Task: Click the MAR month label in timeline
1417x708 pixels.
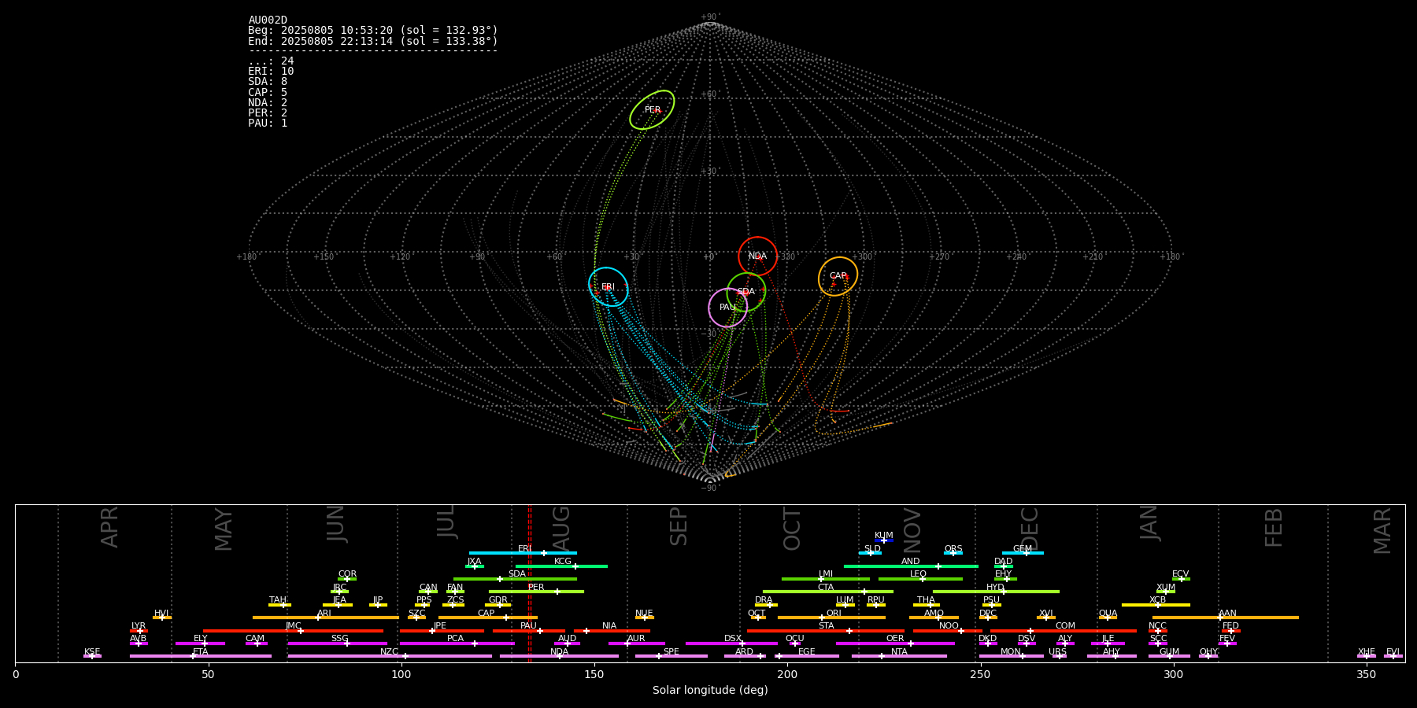Action: (x=1382, y=531)
